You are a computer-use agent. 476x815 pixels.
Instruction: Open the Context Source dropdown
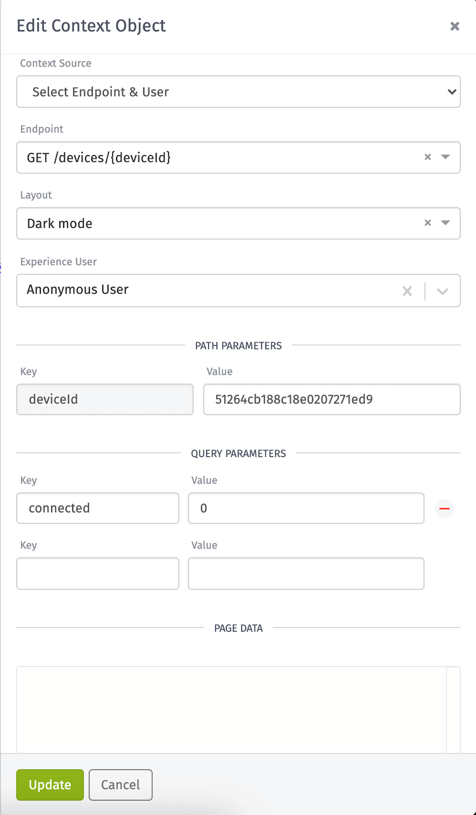[238, 92]
